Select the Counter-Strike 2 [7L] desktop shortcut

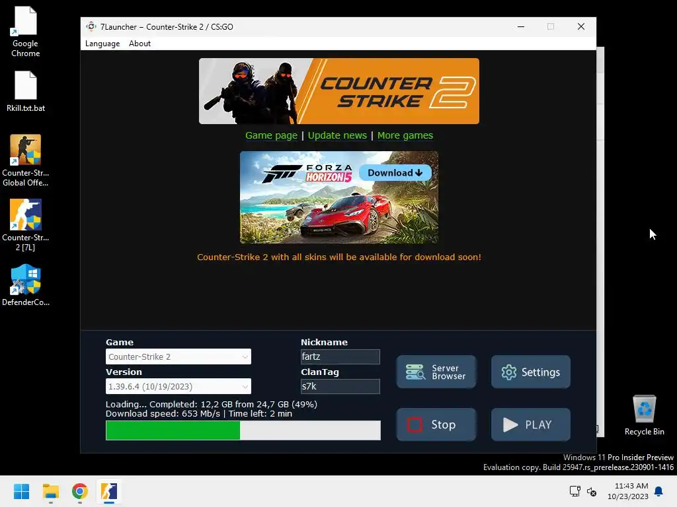coord(26,225)
